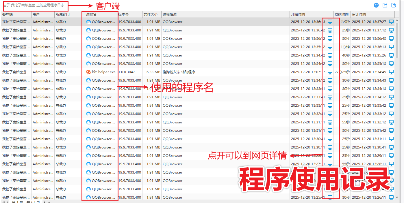Open the monitor icon beside audit time 13:31:42
This screenshot has width=404, height=203.
click(x=391, y=131)
